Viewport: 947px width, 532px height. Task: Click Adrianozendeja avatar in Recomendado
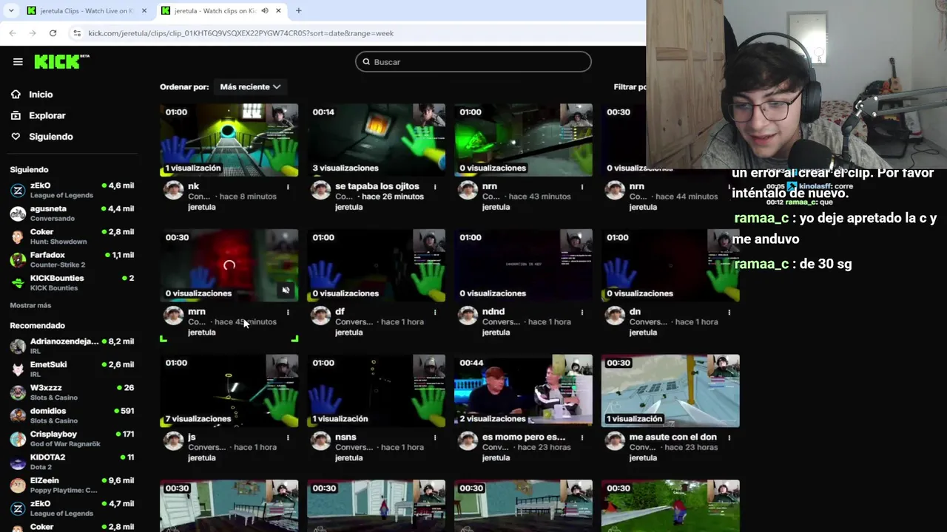[x=18, y=346]
